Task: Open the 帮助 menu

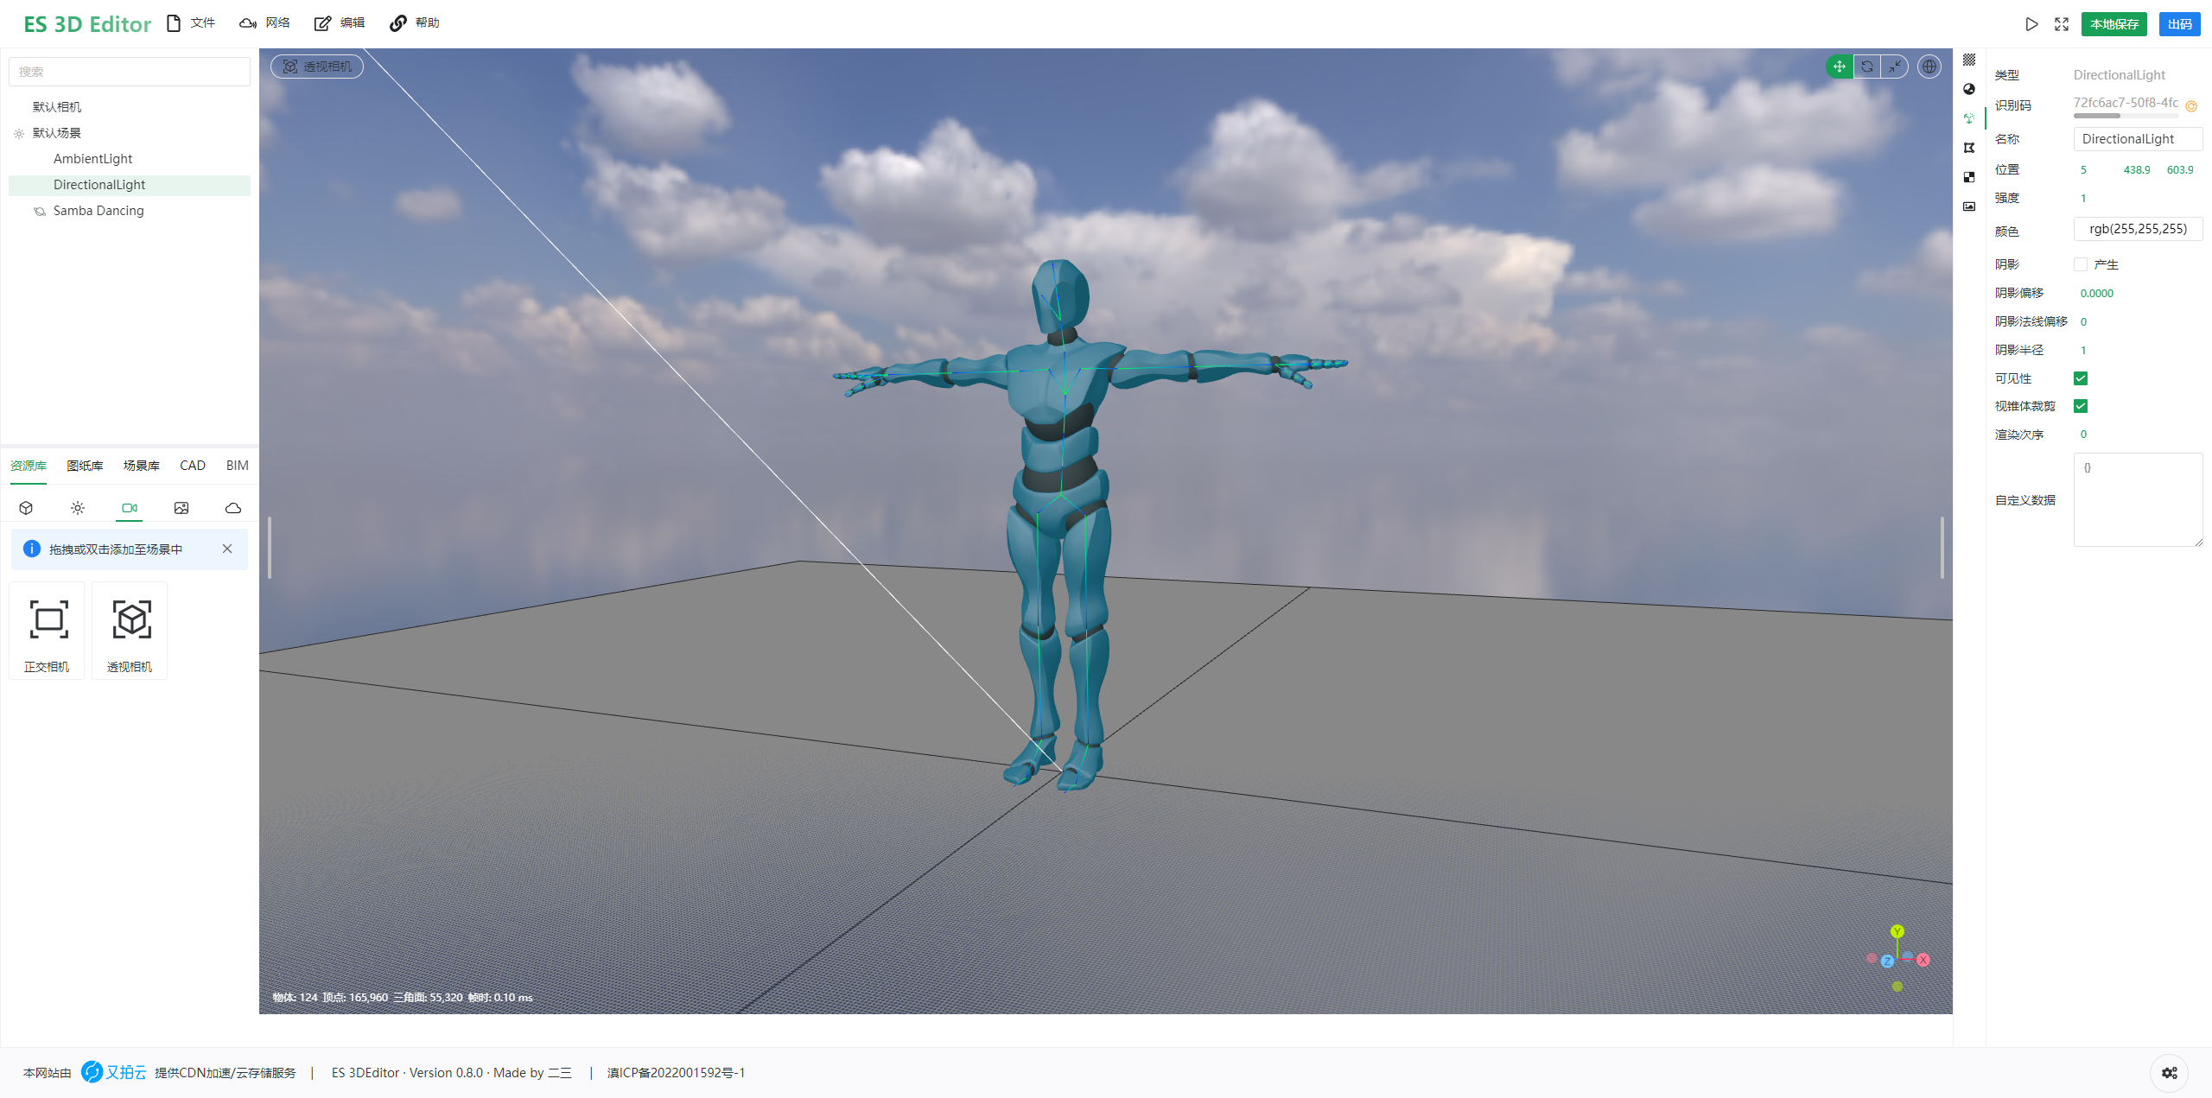Action: tap(415, 23)
